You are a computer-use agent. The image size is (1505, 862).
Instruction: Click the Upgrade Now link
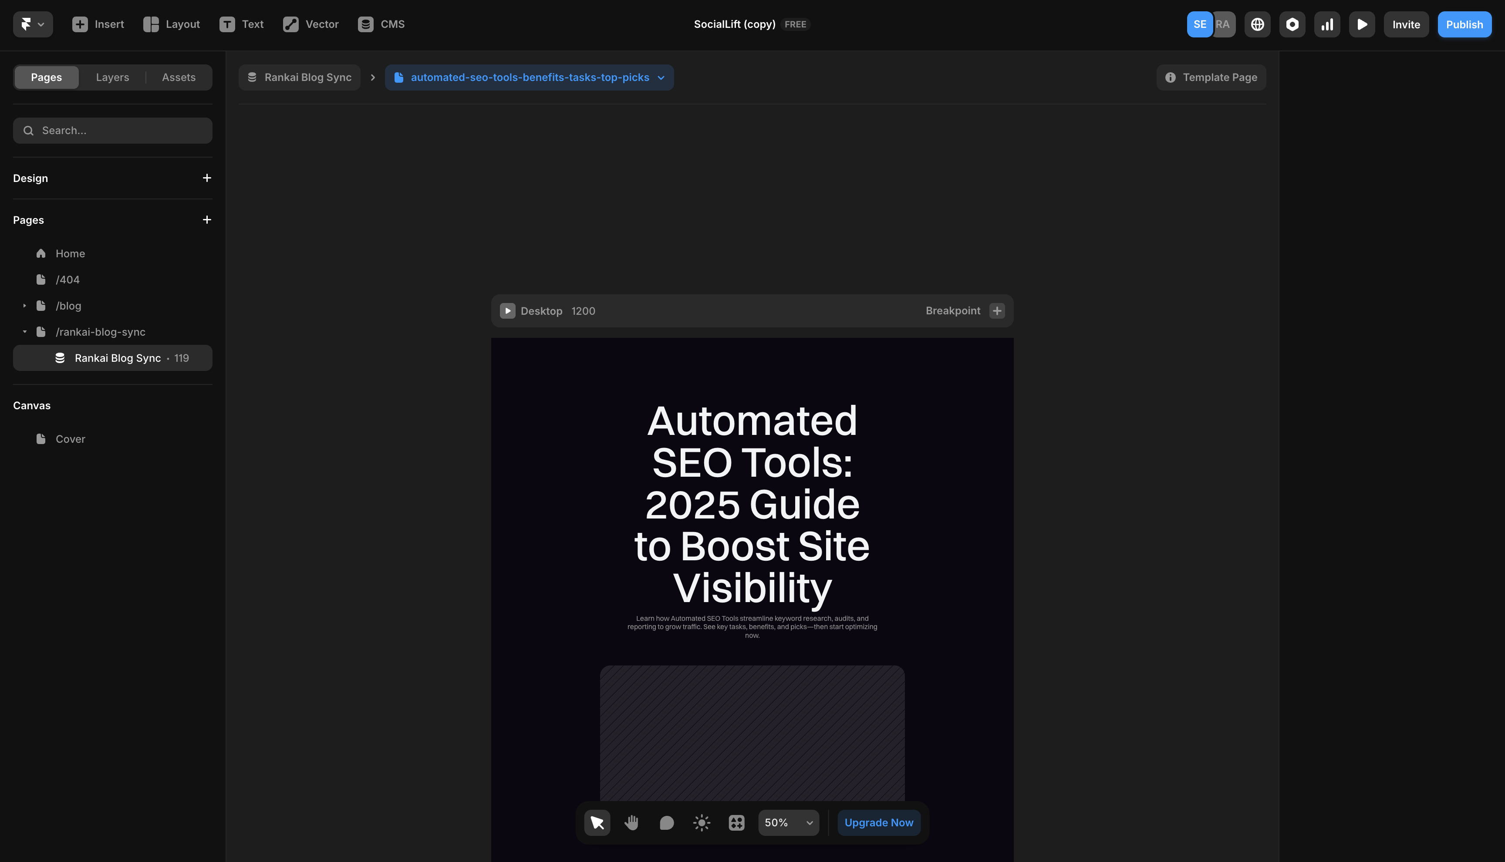pyautogui.click(x=879, y=822)
